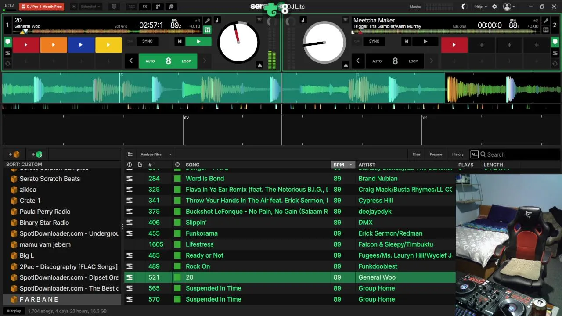562x316 pixels.
Task: Click Edit Grid on deck 1
Action: click(x=121, y=26)
